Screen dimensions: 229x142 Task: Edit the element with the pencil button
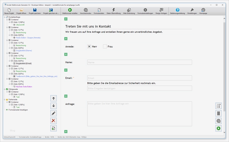[x=53, y=113]
